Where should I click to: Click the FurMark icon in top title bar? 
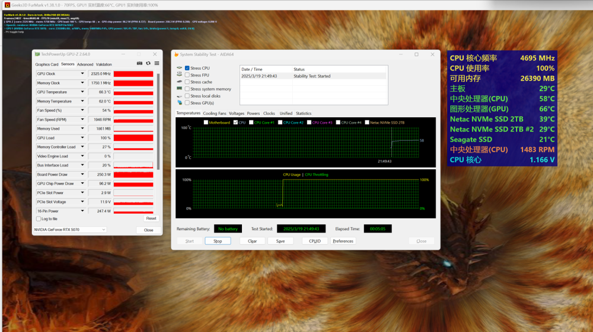coord(7,5)
